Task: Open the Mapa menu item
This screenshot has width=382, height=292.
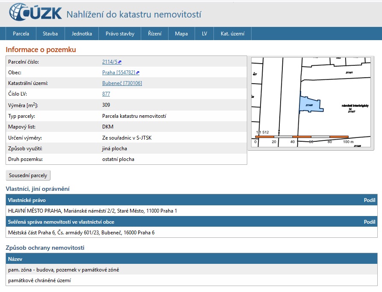Action: [x=181, y=34]
